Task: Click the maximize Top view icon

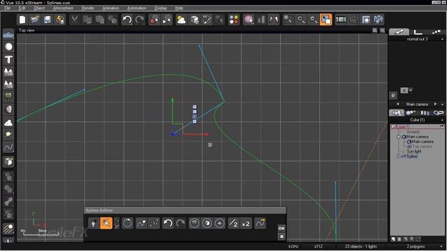Action: click(x=382, y=30)
